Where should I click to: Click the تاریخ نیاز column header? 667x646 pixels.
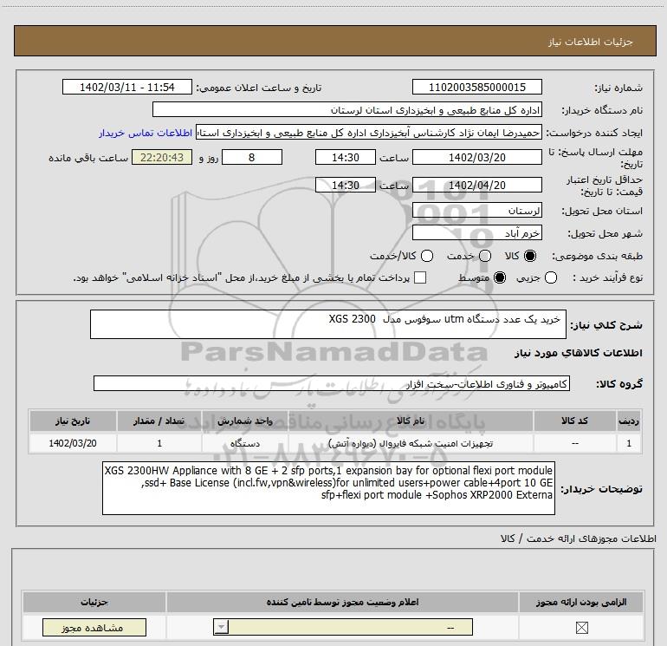(x=73, y=421)
